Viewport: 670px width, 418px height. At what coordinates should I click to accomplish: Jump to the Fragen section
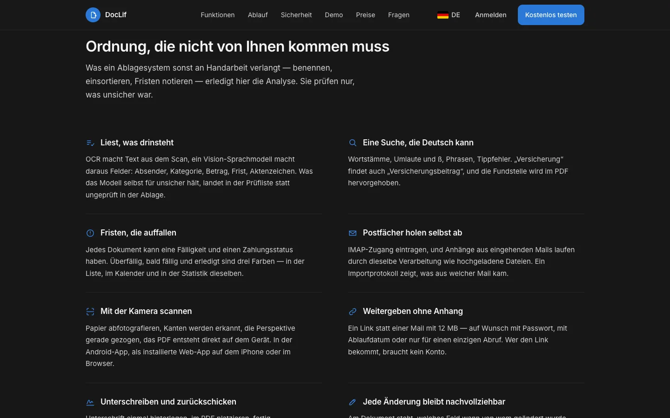click(x=399, y=15)
